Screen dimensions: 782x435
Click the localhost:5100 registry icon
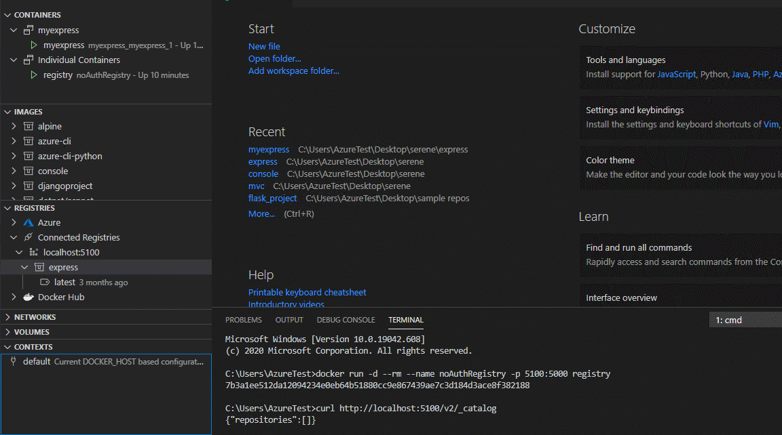point(34,252)
